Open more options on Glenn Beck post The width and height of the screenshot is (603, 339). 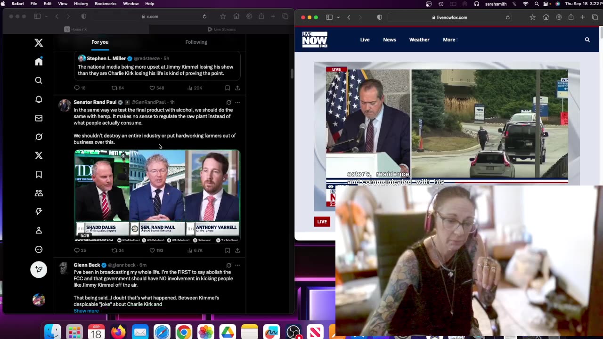[237, 265]
